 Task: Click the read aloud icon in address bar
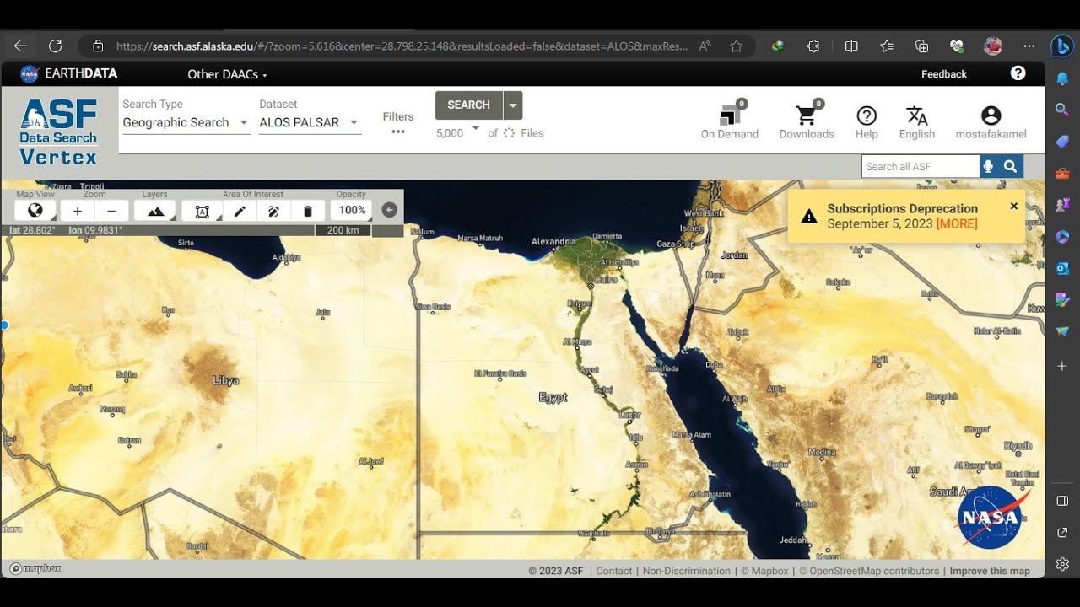pos(705,46)
